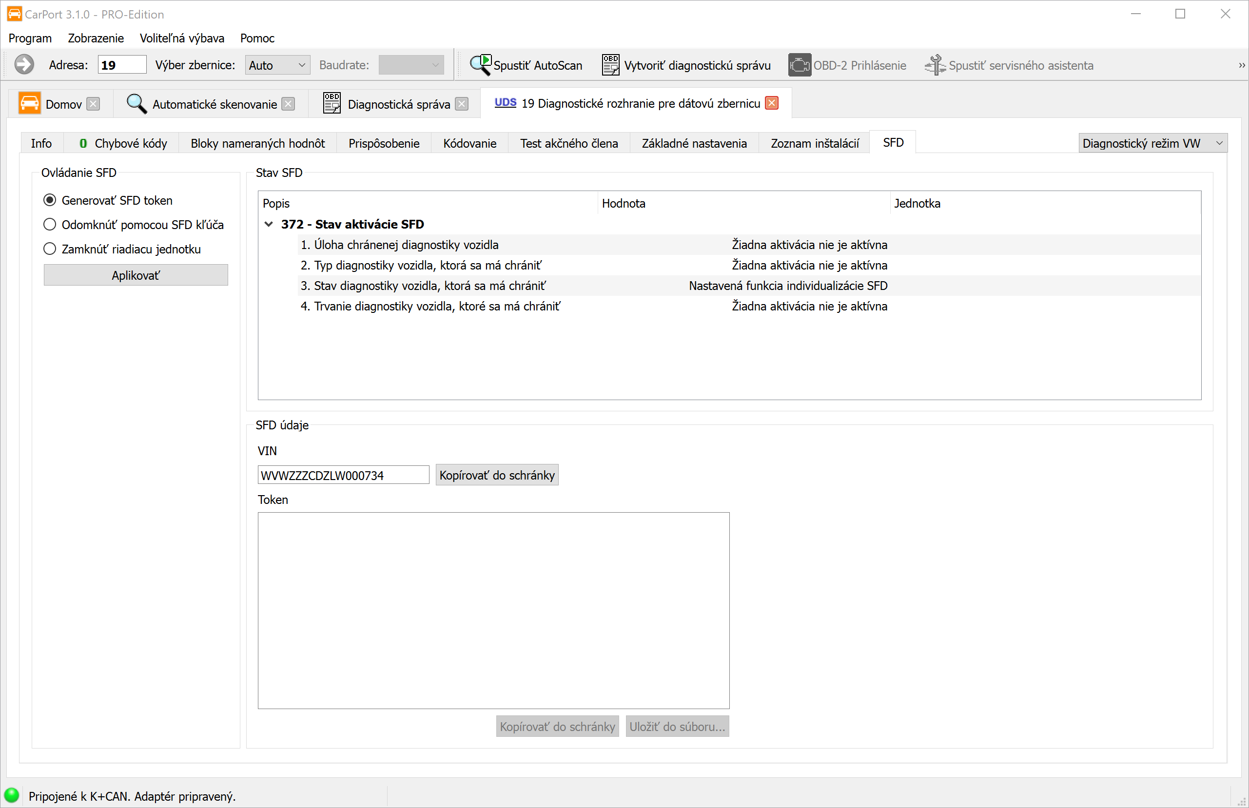1249x808 pixels.
Task: Click the Adresa input field
Action: tap(122, 65)
